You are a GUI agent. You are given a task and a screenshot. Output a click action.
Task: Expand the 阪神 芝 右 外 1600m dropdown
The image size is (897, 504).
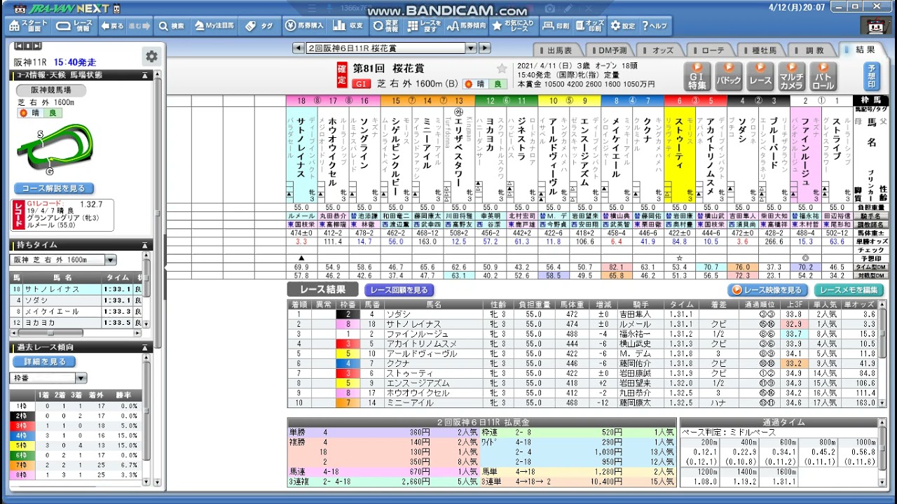point(111,260)
